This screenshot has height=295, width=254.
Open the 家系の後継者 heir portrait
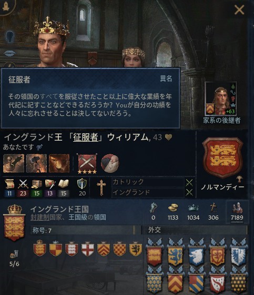click(220, 99)
